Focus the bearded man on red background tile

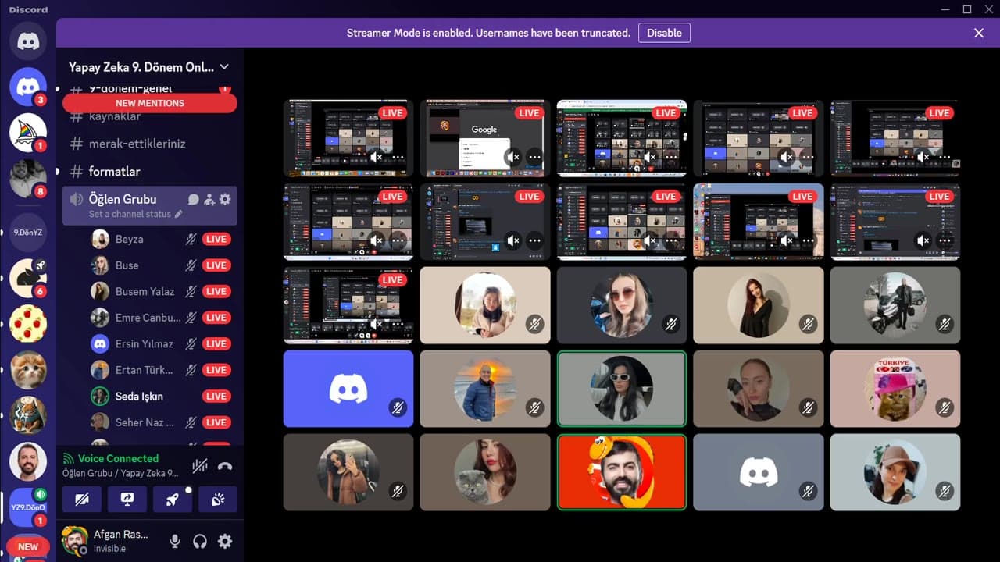[x=622, y=472]
